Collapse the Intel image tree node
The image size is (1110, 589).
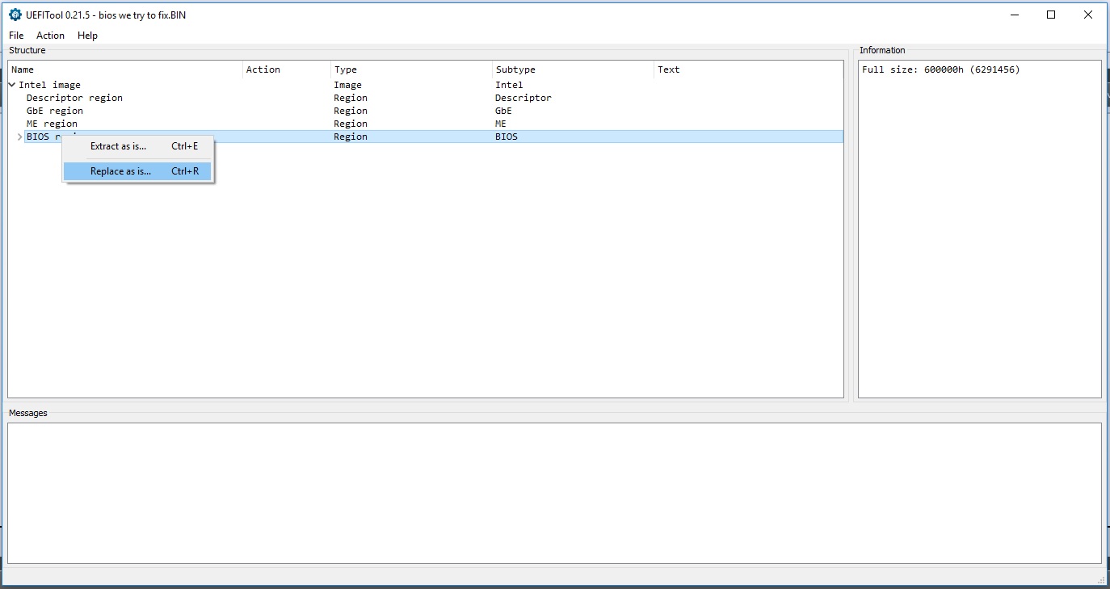point(12,85)
